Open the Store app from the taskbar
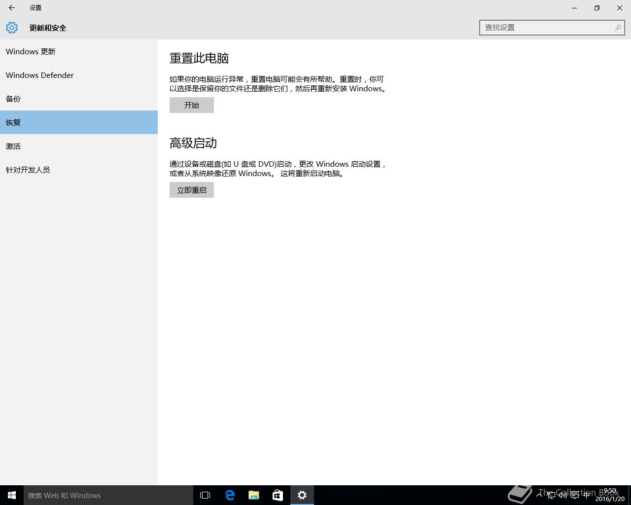 point(278,495)
